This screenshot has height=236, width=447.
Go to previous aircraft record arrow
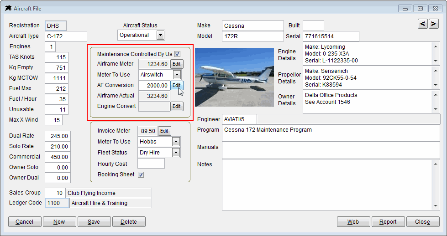(x=423, y=24)
